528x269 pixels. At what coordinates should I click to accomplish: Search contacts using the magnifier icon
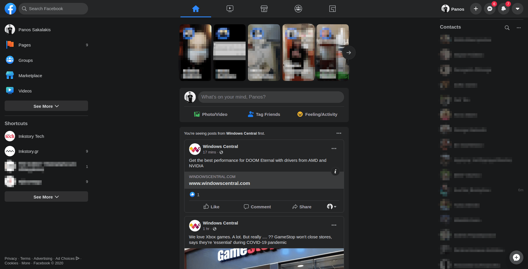click(x=507, y=28)
